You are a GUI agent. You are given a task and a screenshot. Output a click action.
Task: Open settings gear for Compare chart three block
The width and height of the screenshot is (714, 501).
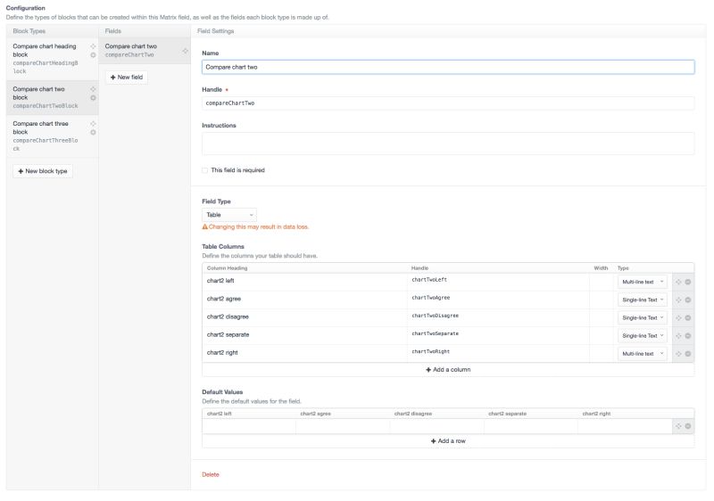point(93,132)
